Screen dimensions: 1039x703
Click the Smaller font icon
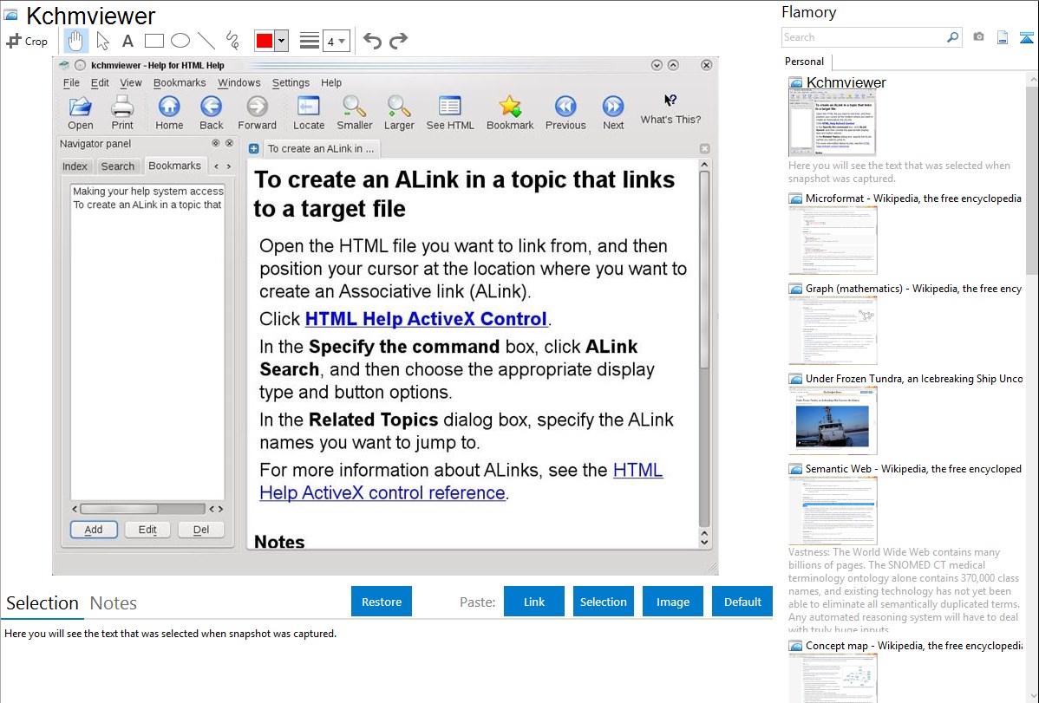pyautogui.click(x=355, y=113)
